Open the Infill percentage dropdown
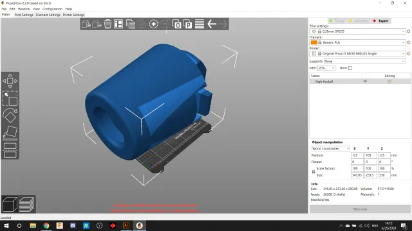This screenshot has width=412, height=231. click(x=326, y=68)
